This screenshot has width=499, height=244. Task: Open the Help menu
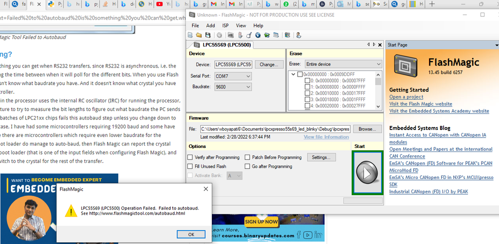(258, 25)
